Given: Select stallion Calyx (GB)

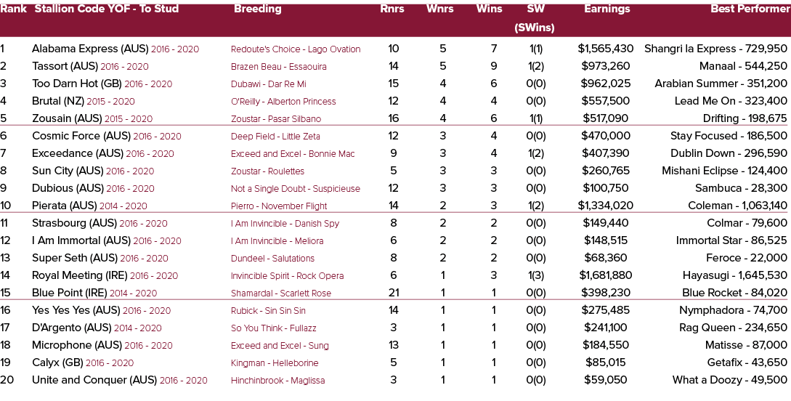Looking at the screenshot, I should (57, 362).
